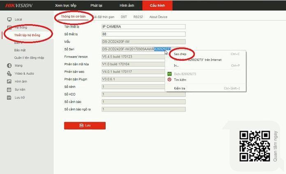The width and height of the screenshot is (286, 174).
Task: Switch to the DST tab
Action: [124, 17]
